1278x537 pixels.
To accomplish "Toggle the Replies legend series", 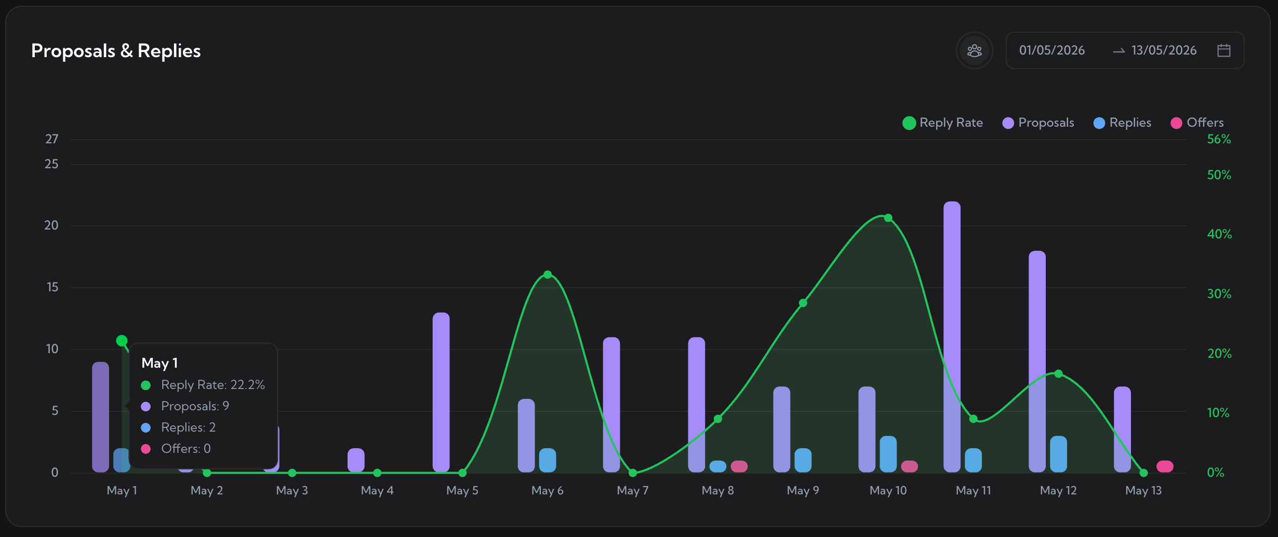I will (1122, 123).
